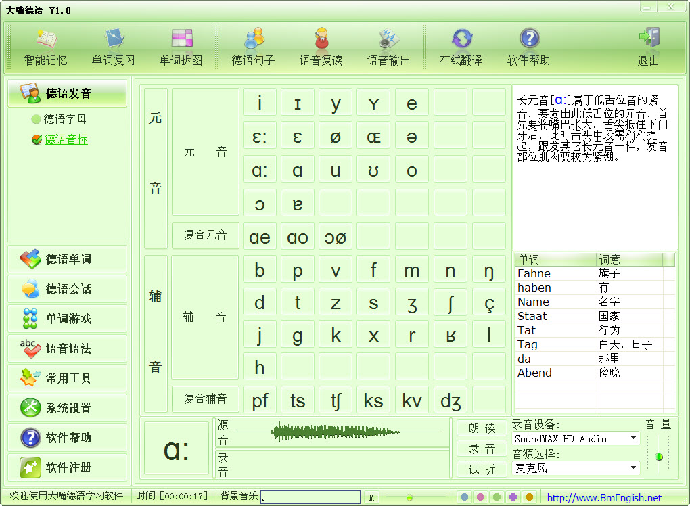Click the purple skin color dot
This screenshot has height=506, width=690.
click(513, 497)
